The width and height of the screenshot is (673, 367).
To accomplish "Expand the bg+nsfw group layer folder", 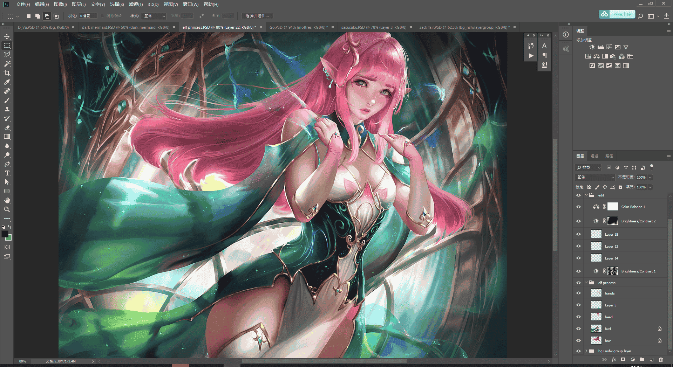I will 586,351.
